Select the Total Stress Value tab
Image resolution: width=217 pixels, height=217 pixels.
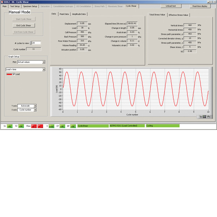point(157,15)
